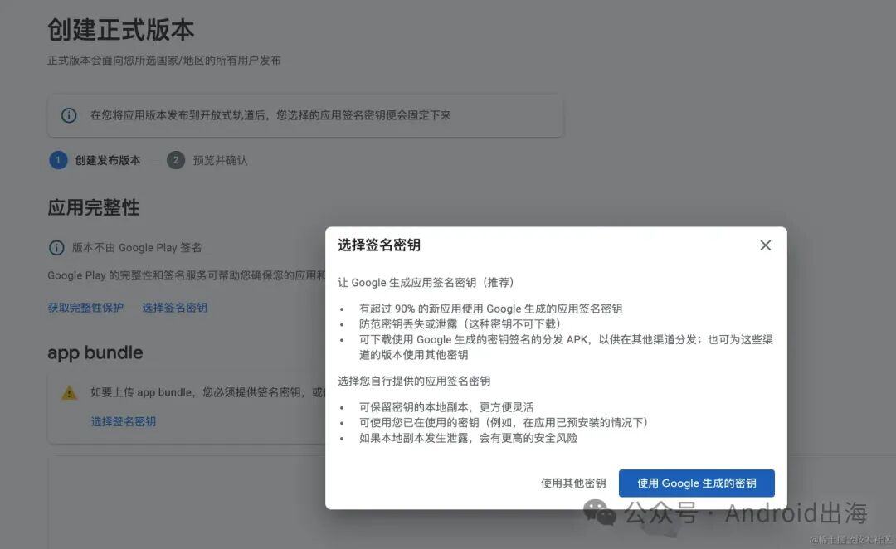Click the info icon on the signing notice banner

pos(69,114)
